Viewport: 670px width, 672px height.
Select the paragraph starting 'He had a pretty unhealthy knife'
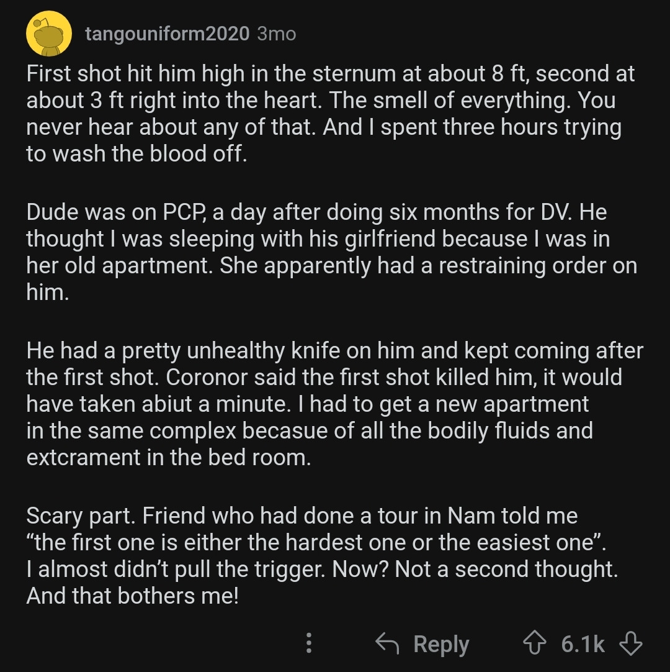[x=334, y=404]
